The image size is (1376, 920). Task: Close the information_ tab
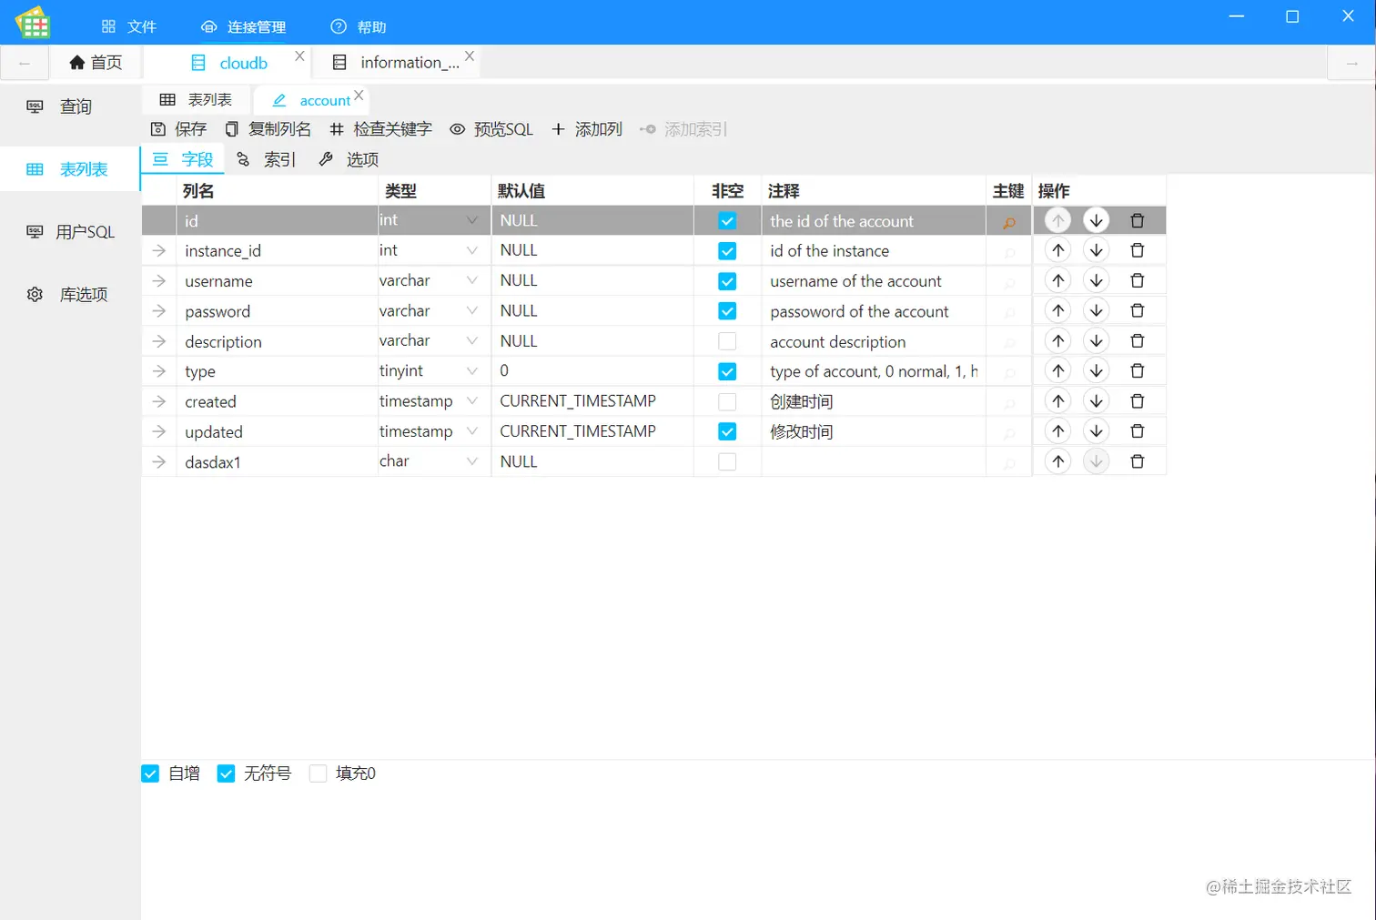(x=470, y=56)
